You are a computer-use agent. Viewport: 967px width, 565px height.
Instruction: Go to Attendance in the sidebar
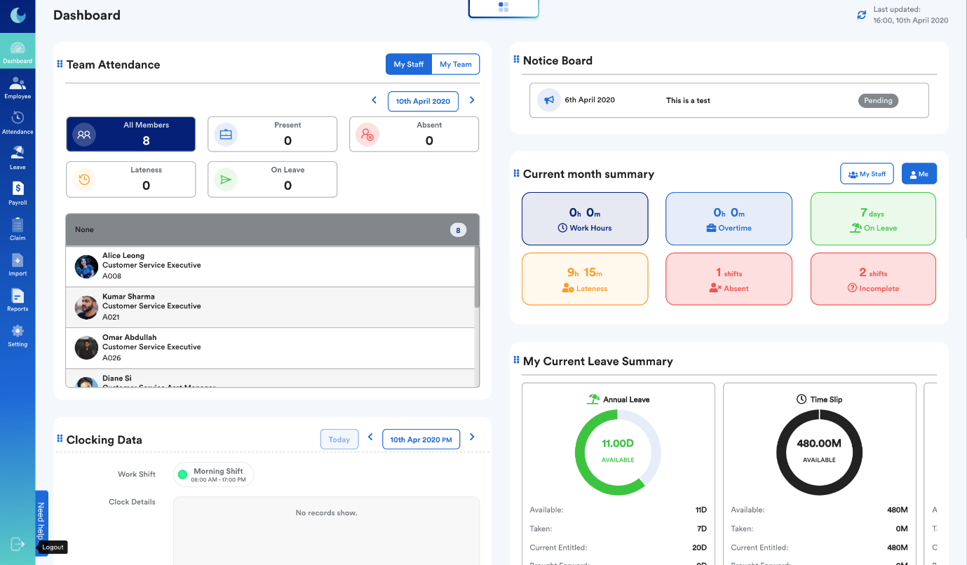click(18, 123)
